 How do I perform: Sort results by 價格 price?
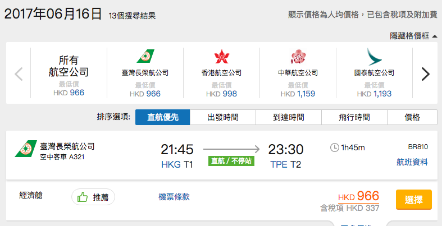pos(412,117)
